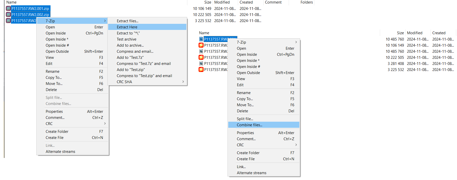Viewport: 457px width, 180px height.
Task: Open Add to archive... dialog
Action: (147, 45)
